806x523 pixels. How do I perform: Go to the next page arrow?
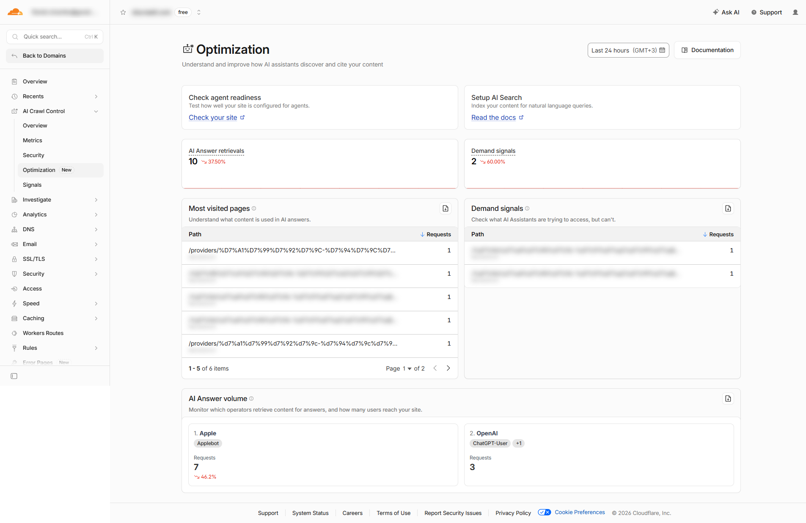[448, 368]
